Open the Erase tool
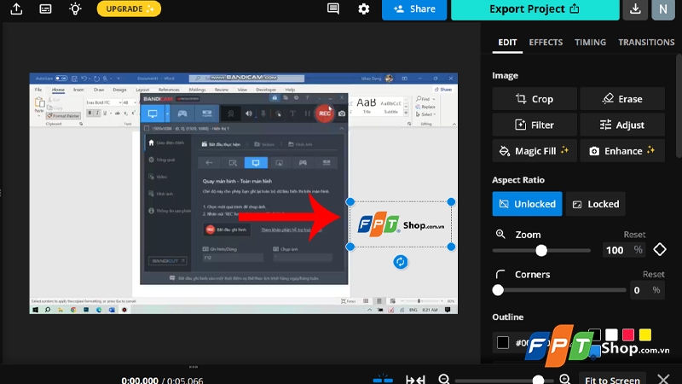The width and height of the screenshot is (682, 384). tap(622, 99)
